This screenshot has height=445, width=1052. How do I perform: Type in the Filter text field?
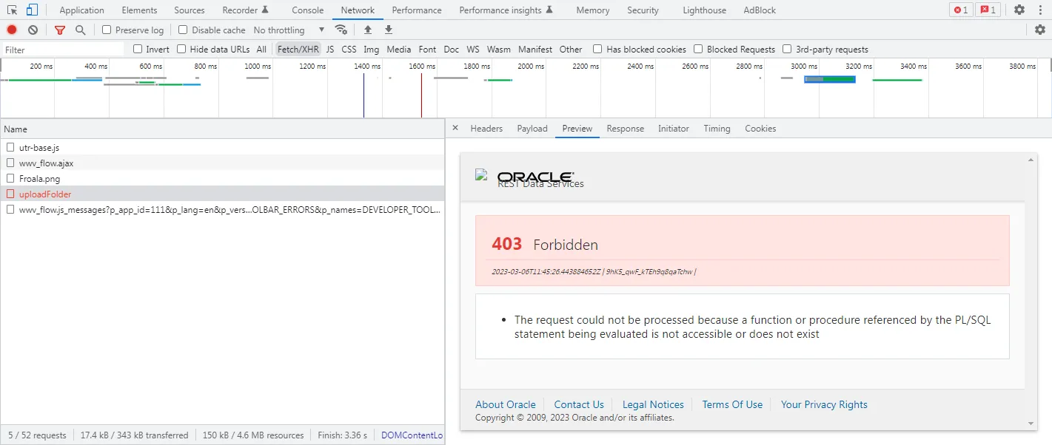pyautogui.click(x=63, y=50)
